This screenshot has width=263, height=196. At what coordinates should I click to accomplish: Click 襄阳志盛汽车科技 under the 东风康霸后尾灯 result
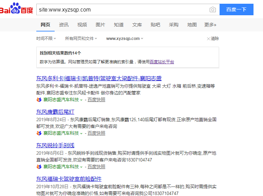tap(61, 133)
